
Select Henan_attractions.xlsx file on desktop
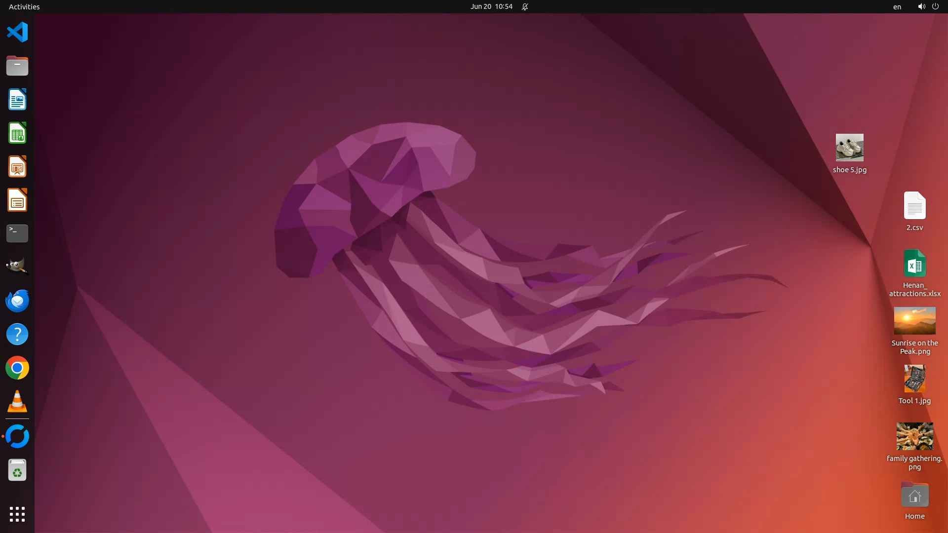[x=914, y=264]
